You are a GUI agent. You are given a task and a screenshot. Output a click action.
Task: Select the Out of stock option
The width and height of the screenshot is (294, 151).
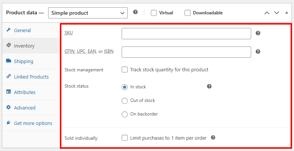coord(125,100)
